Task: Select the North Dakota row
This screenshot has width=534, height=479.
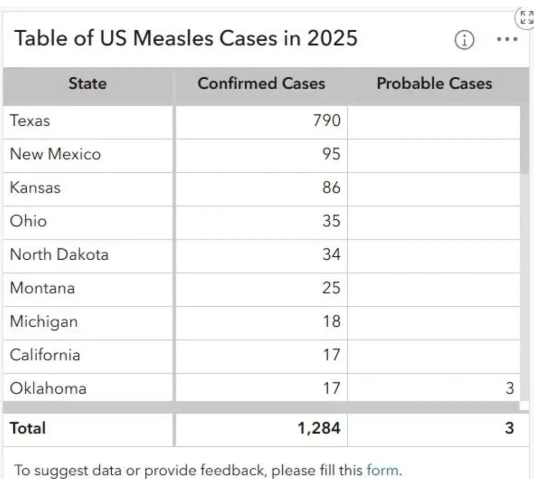Action: (262, 255)
